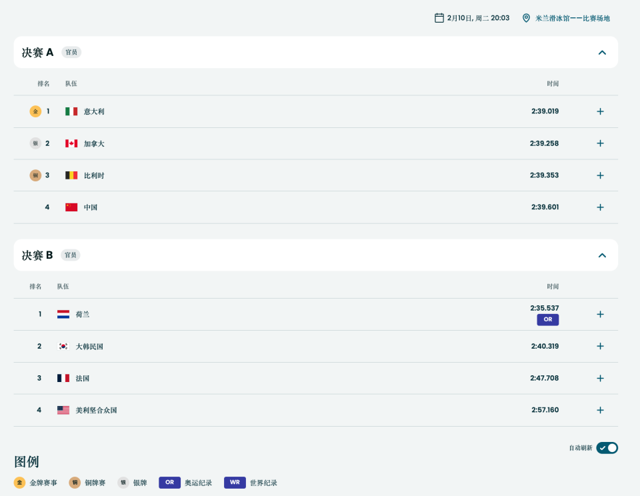The width and height of the screenshot is (640, 496).
Task: Click the 官员 tag next to 决赛 B
Action: [71, 255]
